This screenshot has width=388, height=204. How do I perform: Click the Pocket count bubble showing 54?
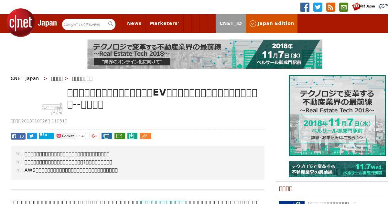(81, 136)
